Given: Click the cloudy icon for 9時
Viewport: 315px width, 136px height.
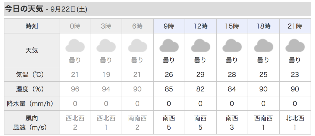Looking at the screenshot, I should pos(169,45).
